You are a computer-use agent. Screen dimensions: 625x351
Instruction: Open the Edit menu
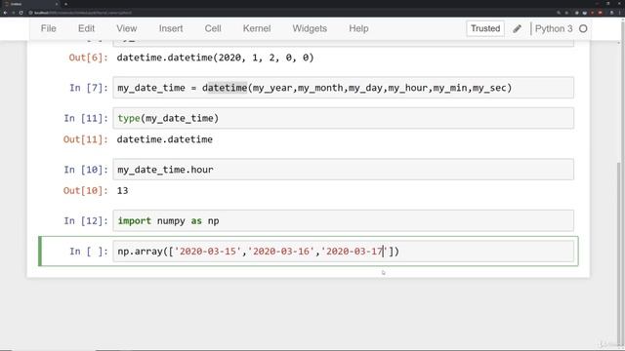click(x=86, y=28)
